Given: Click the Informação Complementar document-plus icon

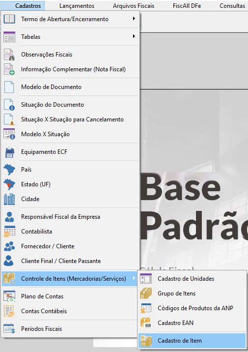Looking at the screenshot, I should tap(9, 69).
